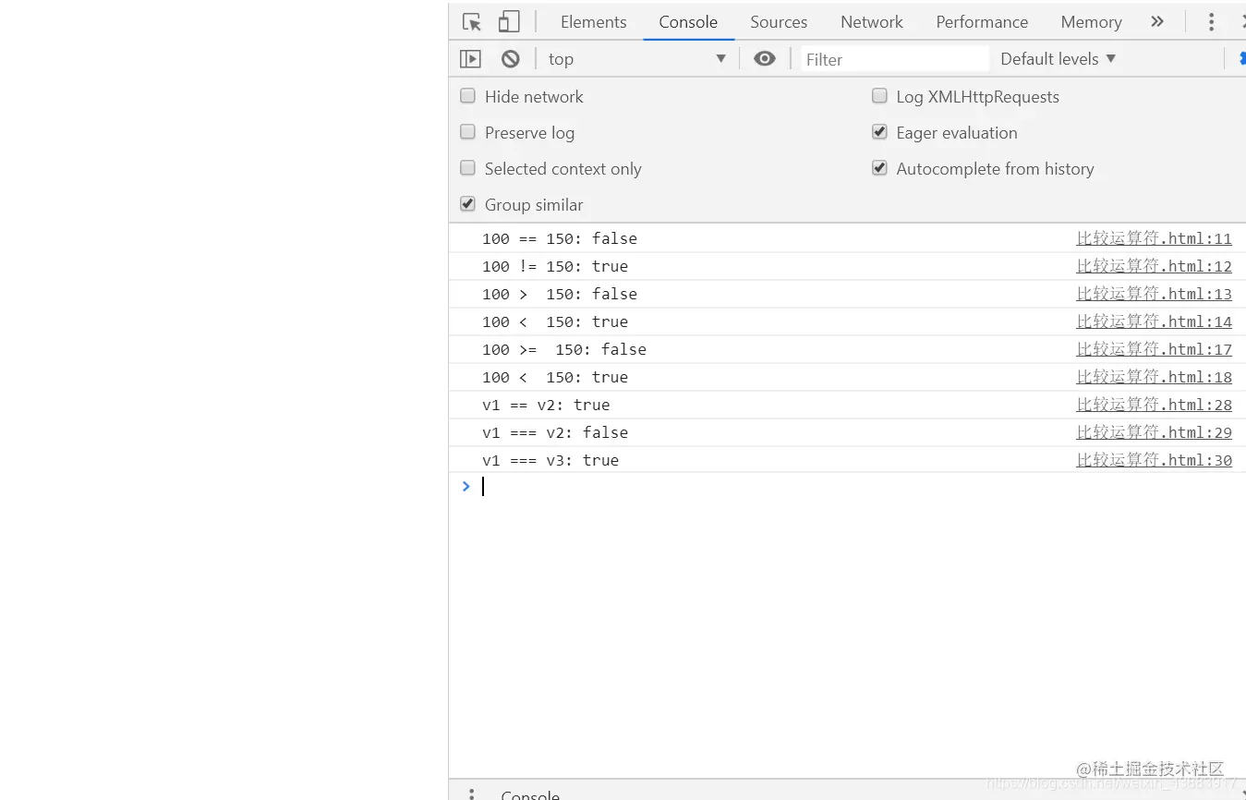Screen dimensions: 1246x800
Task: Check the Preserve log option
Action: pos(468,132)
